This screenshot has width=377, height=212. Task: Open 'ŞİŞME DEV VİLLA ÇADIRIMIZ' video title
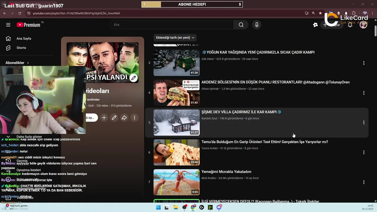pos(241,112)
